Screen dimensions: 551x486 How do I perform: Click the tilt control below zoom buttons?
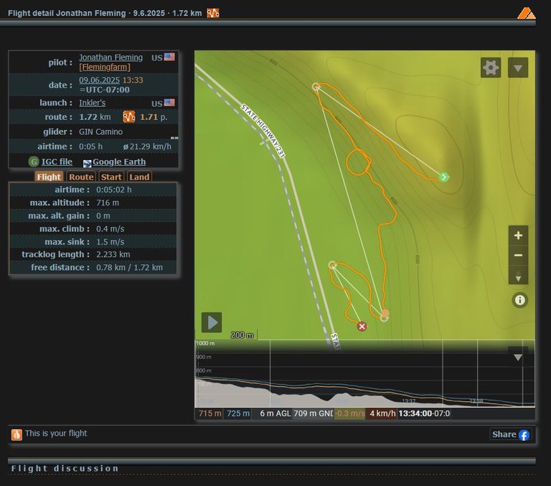518,275
